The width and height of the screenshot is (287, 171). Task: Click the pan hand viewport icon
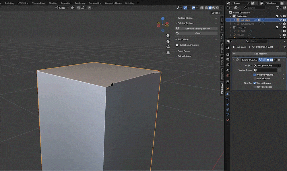[x=168, y=41]
